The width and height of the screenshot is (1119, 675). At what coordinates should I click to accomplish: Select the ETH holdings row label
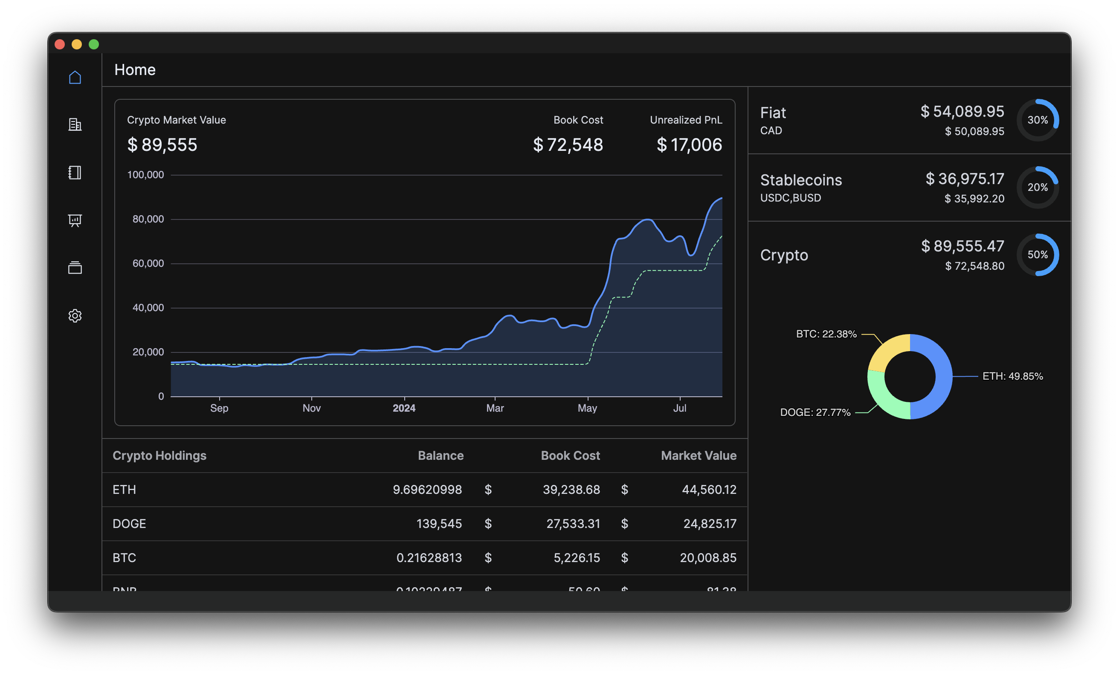pos(125,489)
